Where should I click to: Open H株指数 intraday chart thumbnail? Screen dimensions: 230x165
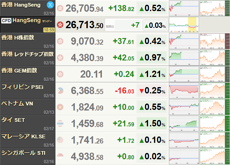click(184, 41)
